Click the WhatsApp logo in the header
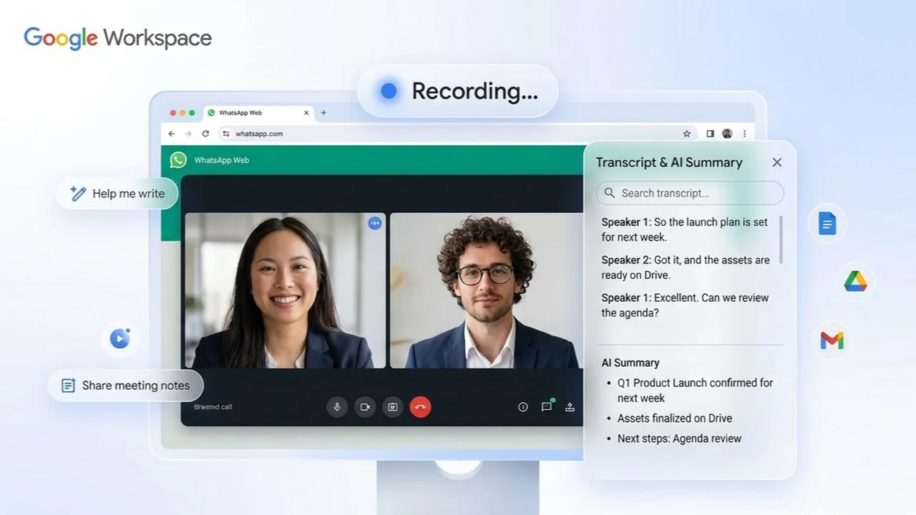Screen dimensions: 916x515 178,160
